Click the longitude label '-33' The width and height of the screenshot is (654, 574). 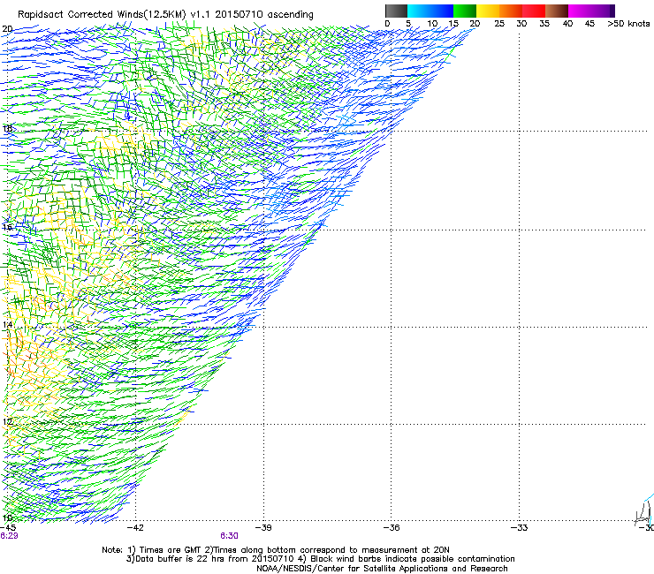pos(520,527)
